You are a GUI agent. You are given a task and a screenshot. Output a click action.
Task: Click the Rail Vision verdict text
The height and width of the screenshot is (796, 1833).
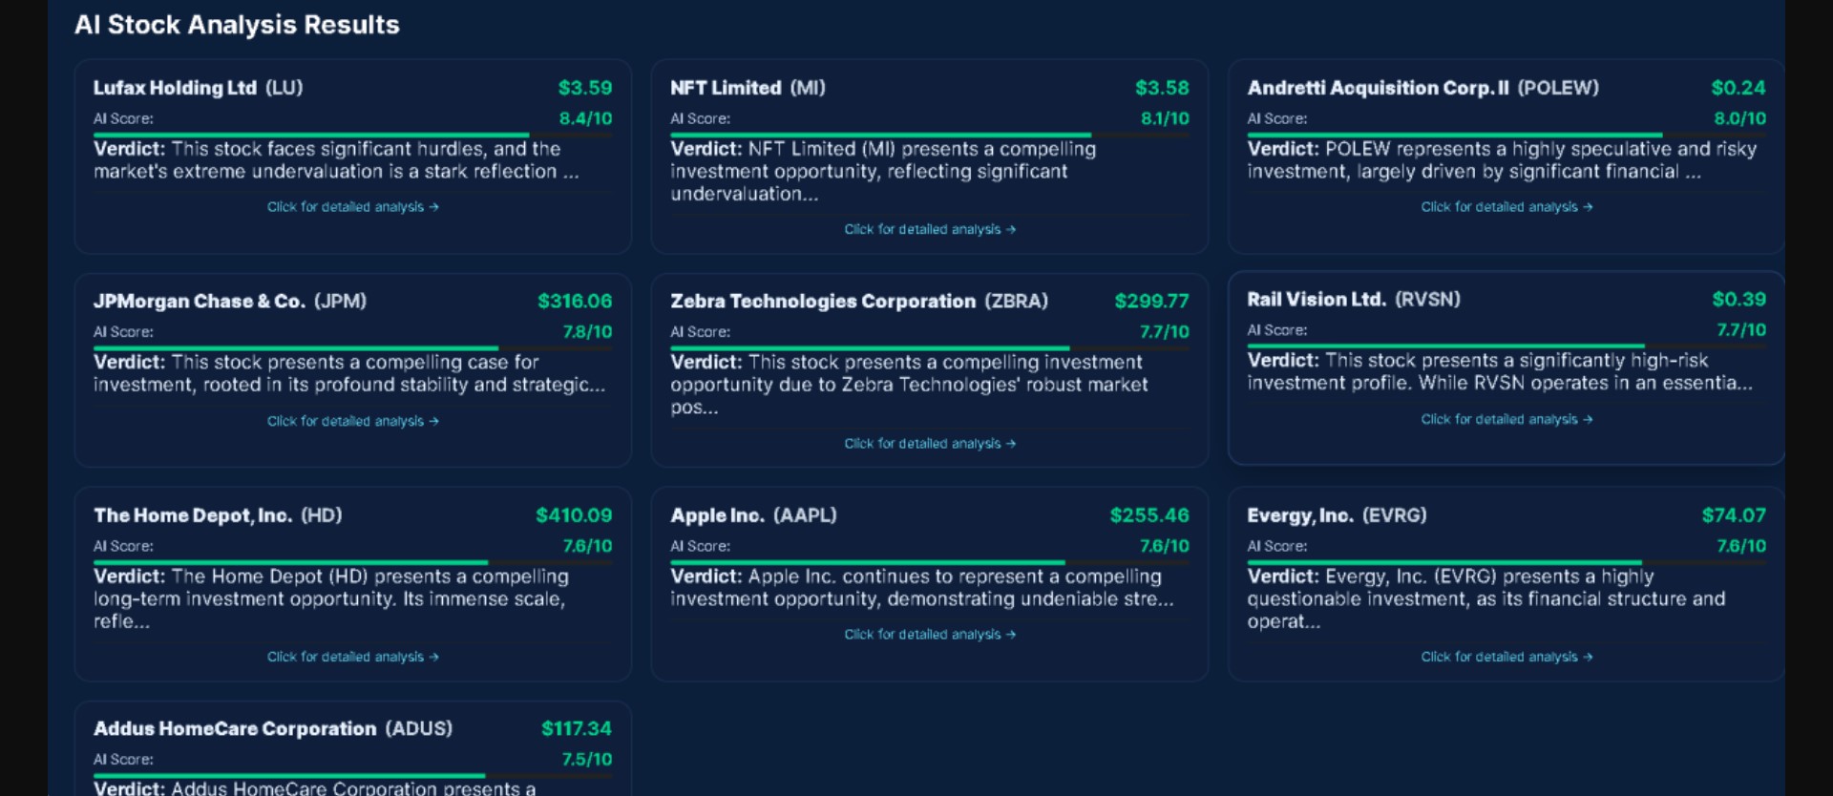click(x=1499, y=372)
